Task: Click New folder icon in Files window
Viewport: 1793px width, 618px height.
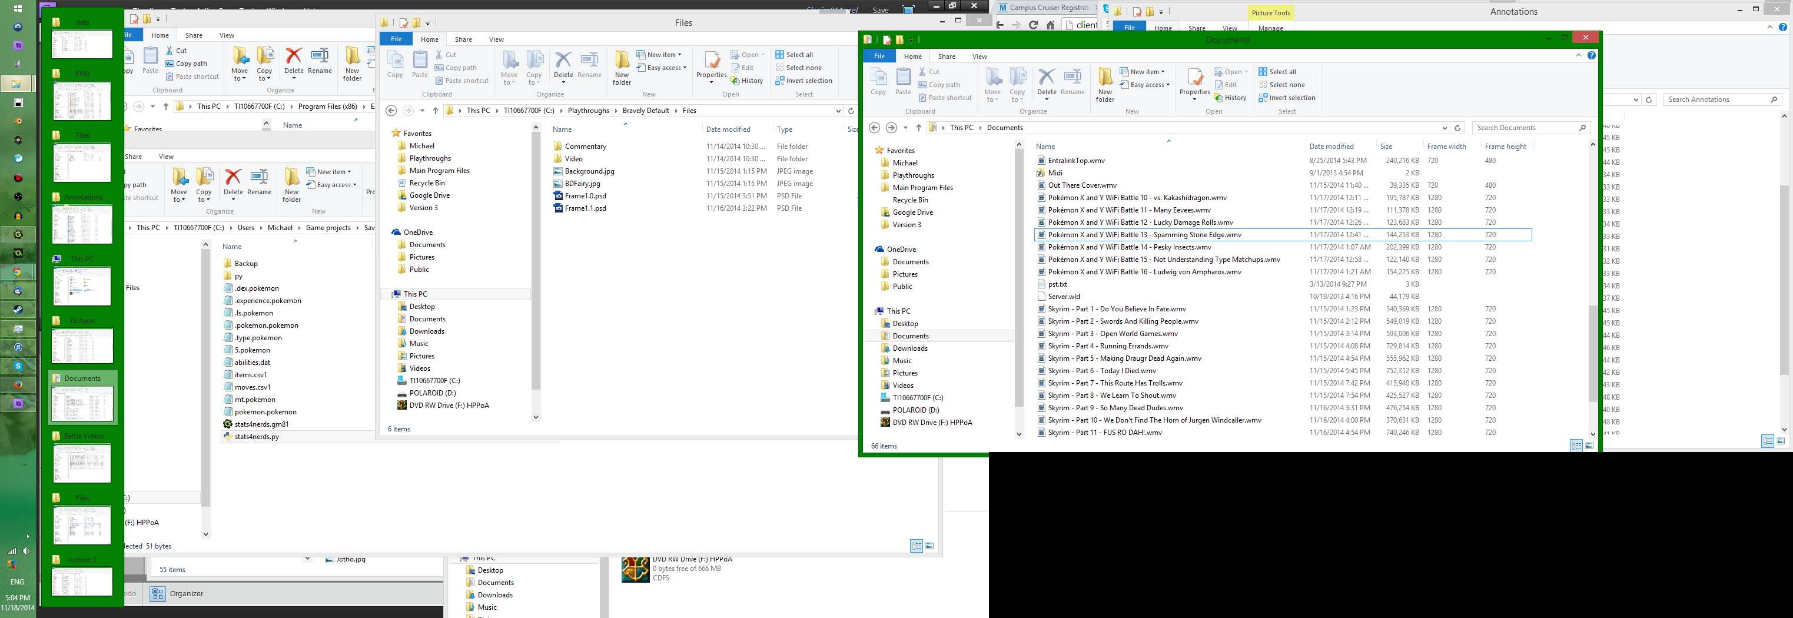Action: click(622, 68)
